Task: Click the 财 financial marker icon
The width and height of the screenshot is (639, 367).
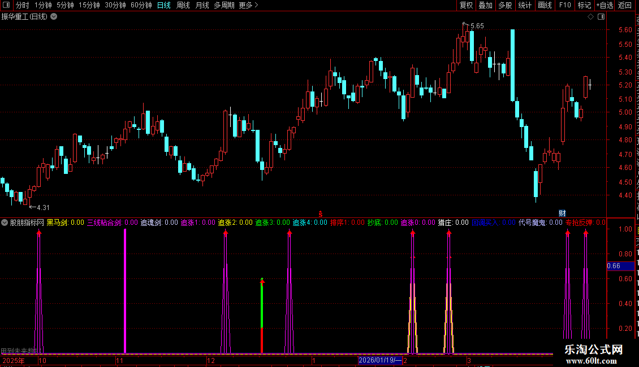Action: (x=563, y=213)
